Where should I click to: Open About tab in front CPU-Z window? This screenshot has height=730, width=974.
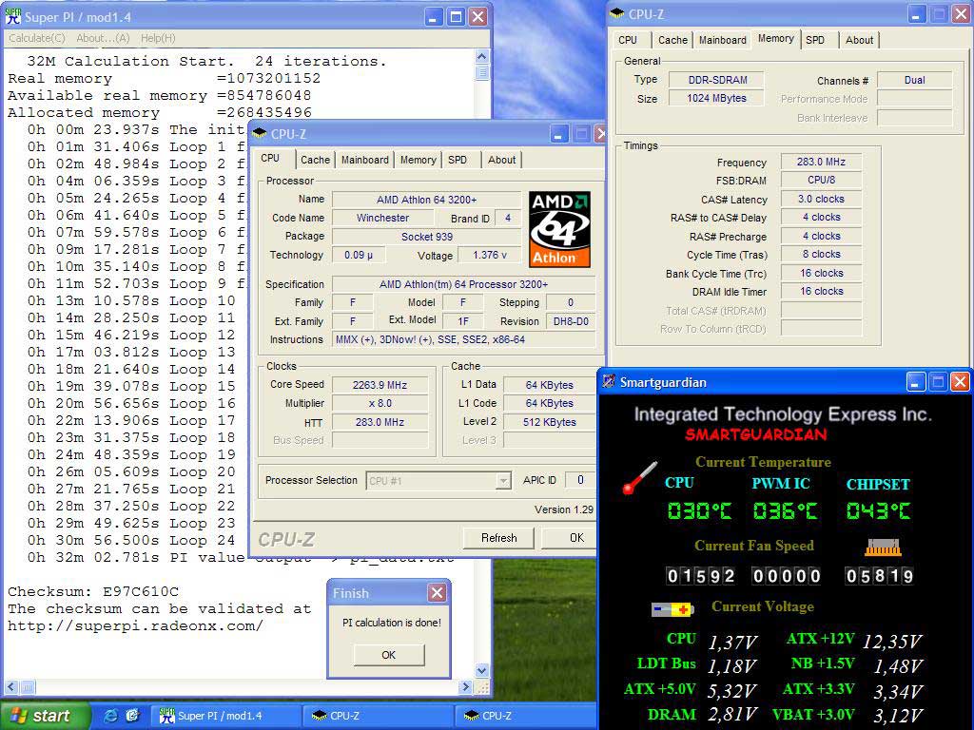[501, 160]
